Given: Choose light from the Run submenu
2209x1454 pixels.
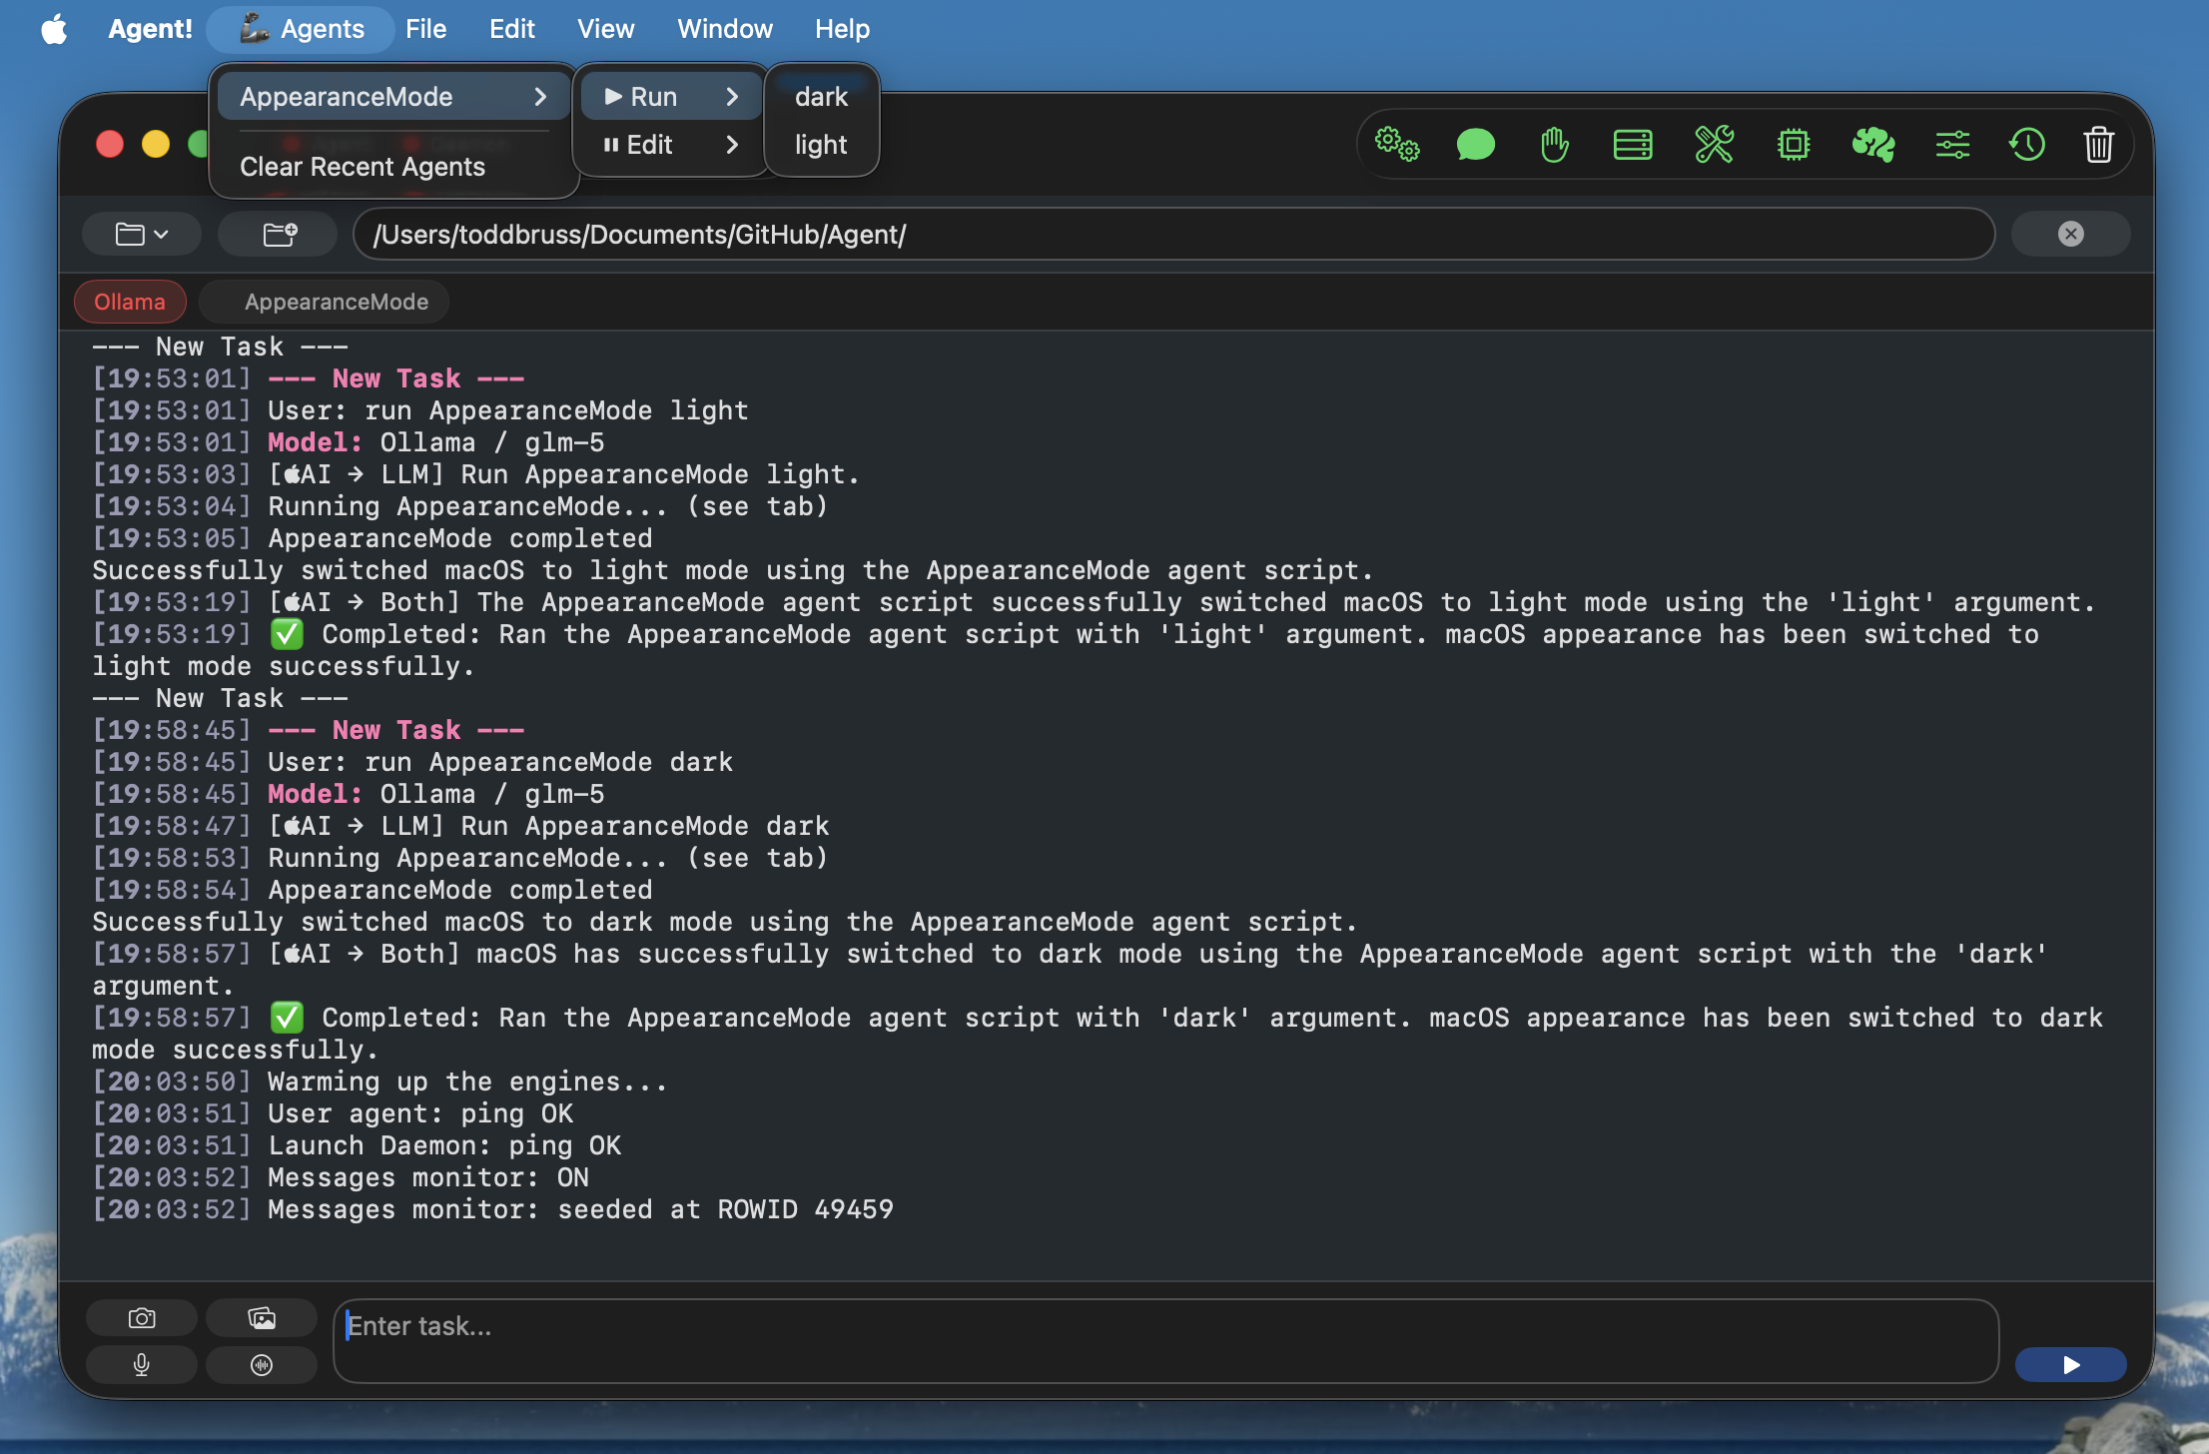Looking at the screenshot, I should tap(821, 145).
